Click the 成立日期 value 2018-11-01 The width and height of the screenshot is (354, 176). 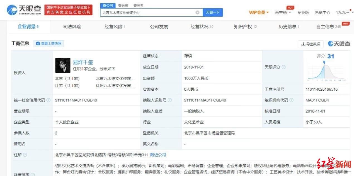coord(194,67)
